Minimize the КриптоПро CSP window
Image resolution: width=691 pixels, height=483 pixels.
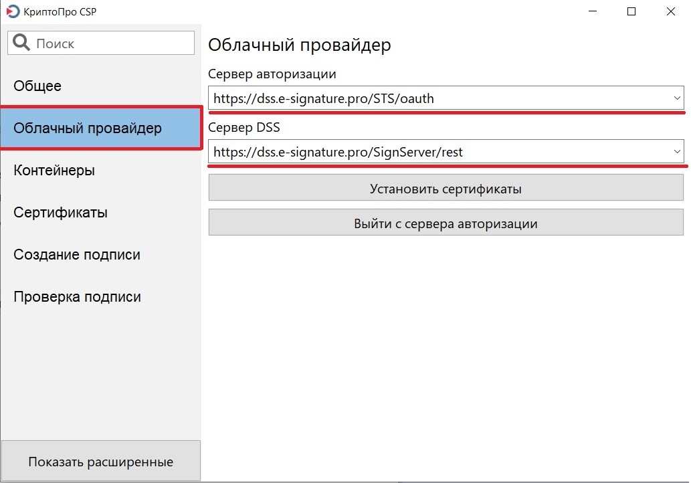click(593, 11)
